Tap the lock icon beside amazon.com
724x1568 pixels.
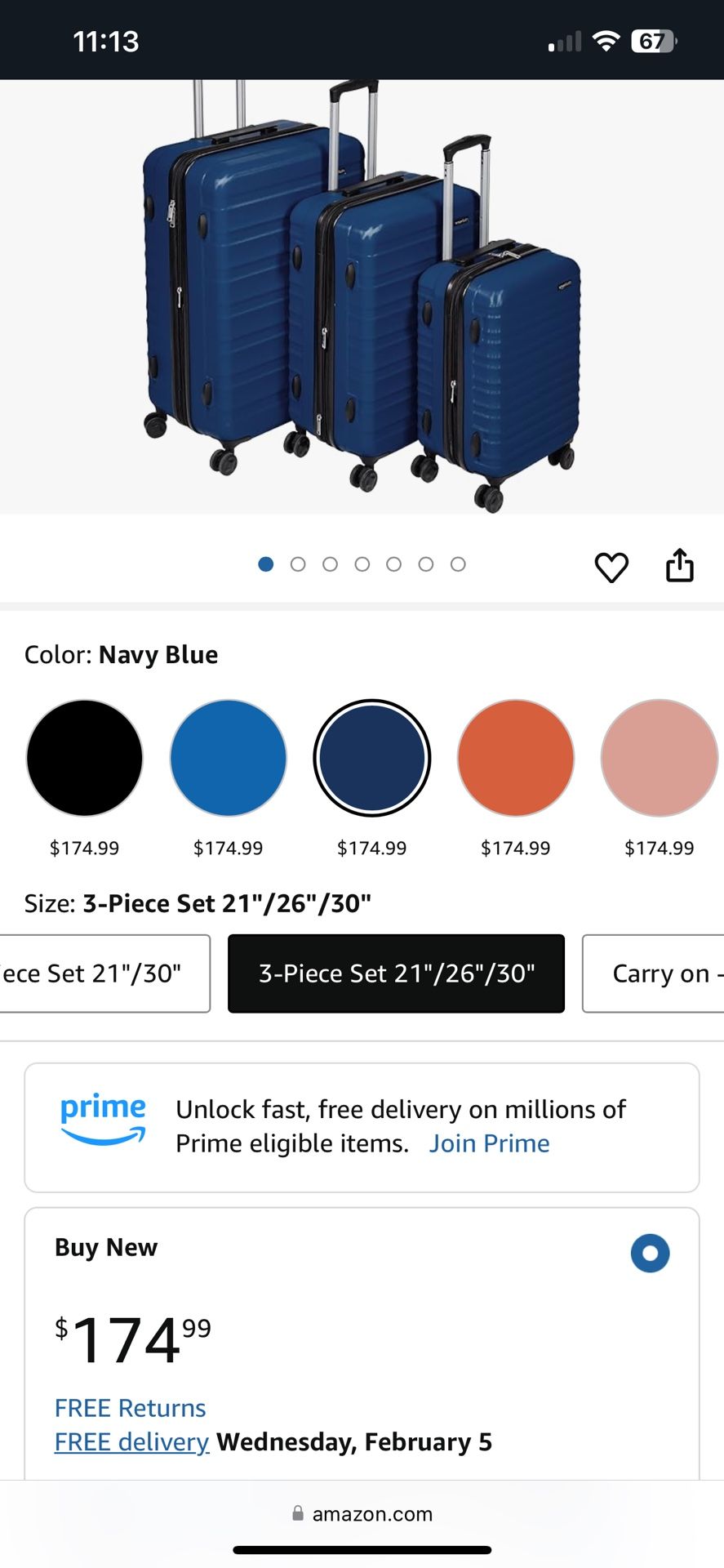(x=298, y=1513)
